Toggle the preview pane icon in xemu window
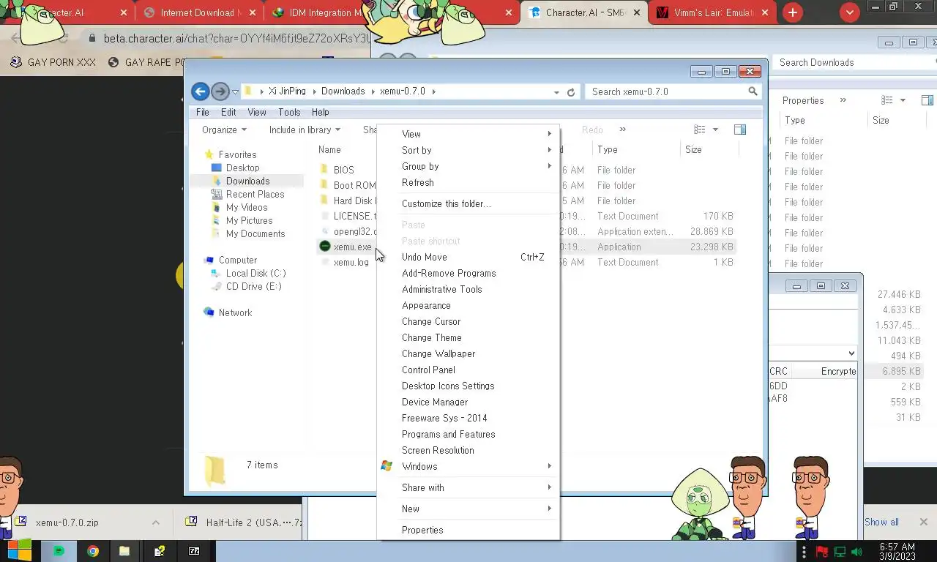The width and height of the screenshot is (937, 562). coord(740,130)
